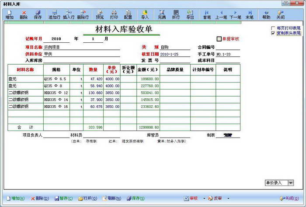The image size is (306, 207).
Task: Expand the arrow next to 反审
Action: (228, 198)
